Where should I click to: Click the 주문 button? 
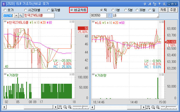(173, 10)
